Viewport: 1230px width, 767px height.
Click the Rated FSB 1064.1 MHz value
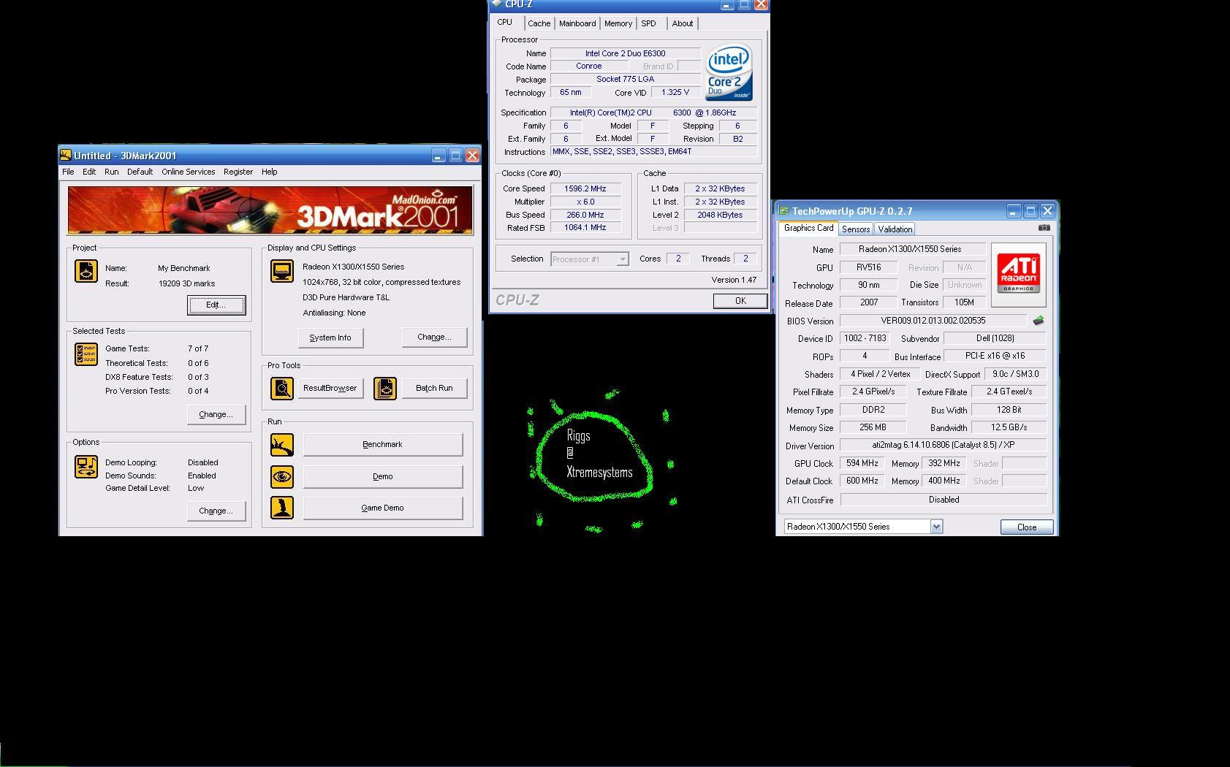(x=585, y=227)
